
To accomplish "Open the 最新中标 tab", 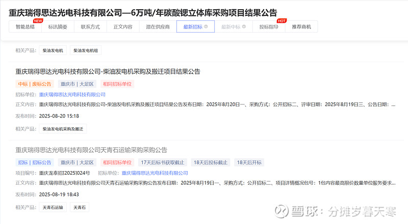I will tap(234, 27).
